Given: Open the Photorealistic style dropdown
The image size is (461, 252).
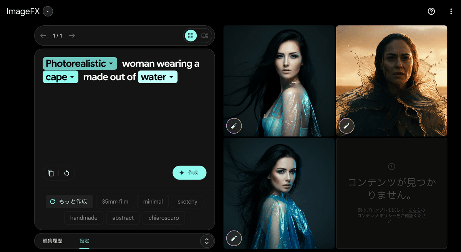Looking at the screenshot, I should [x=80, y=63].
